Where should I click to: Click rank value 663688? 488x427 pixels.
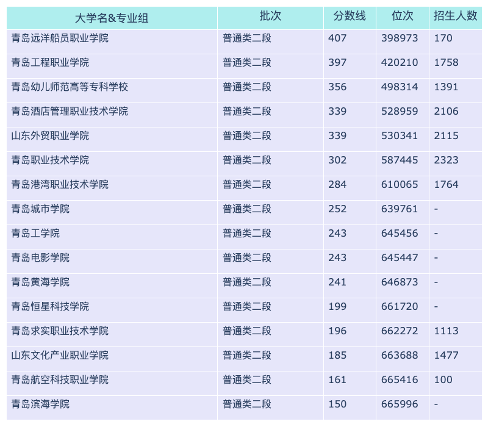[x=400, y=356]
